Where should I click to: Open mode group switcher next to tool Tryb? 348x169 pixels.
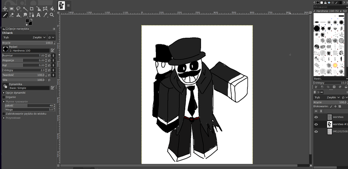point(51,37)
